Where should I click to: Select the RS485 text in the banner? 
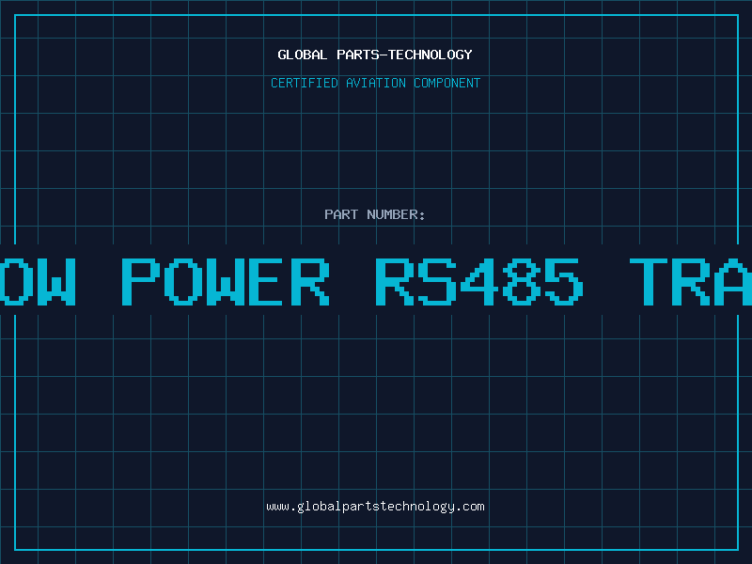[x=479, y=281]
